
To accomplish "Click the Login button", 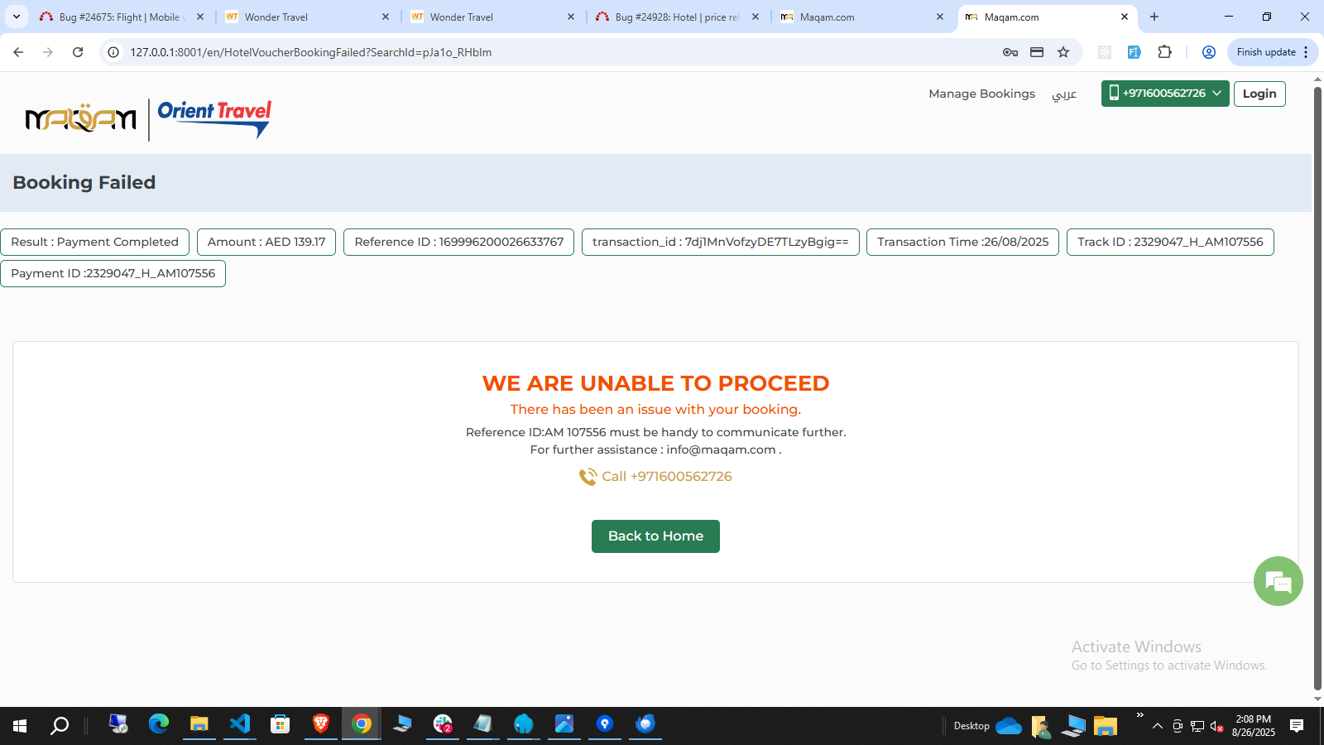I will pyautogui.click(x=1259, y=94).
